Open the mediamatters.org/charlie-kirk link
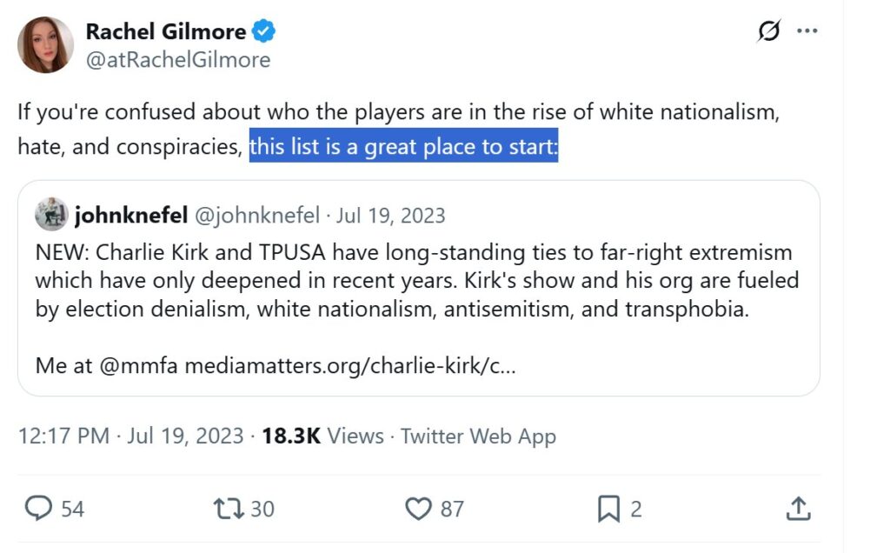Image resolution: width=890 pixels, height=553 pixels. click(349, 365)
